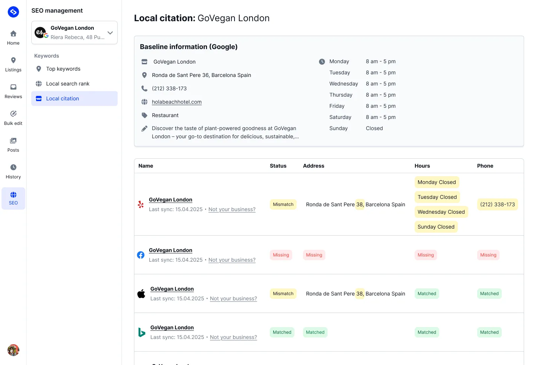Open Reviews from the sidebar
Image resolution: width=536 pixels, height=365 pixels.
[x=13, y=90]
